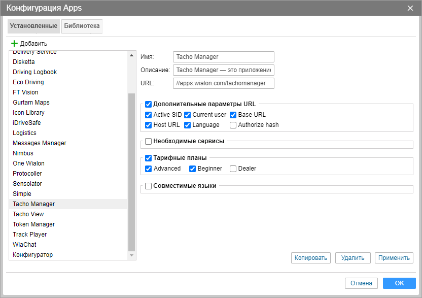Click the Копировать button
422x298 pixels.
[x=311, y=258]
